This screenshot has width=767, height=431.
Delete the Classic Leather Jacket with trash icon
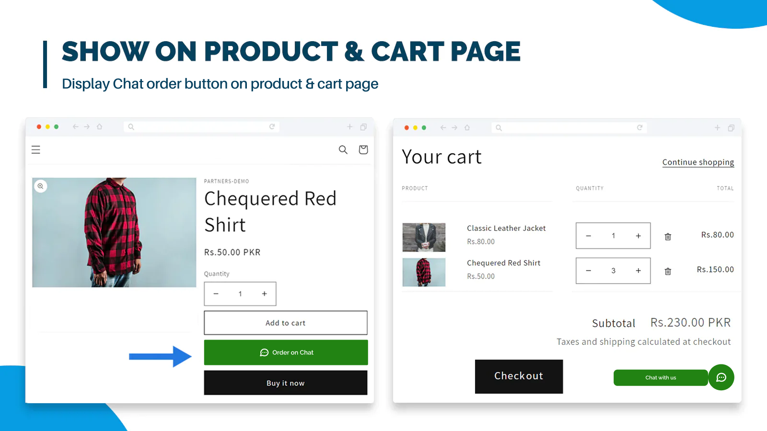[x=667, y=236]
